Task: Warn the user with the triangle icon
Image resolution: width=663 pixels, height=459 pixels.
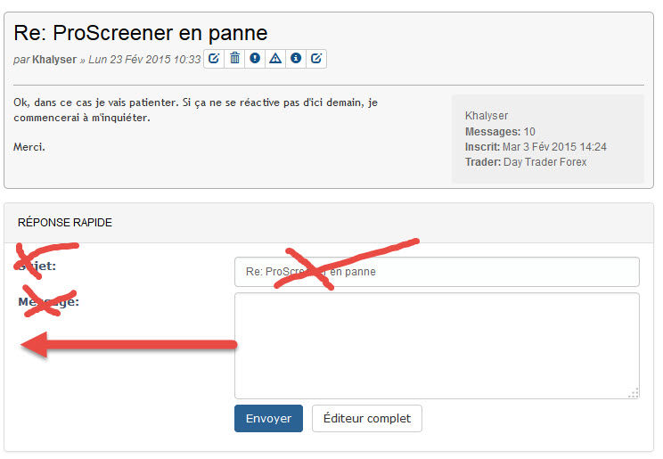Action: tap(275, 59)
